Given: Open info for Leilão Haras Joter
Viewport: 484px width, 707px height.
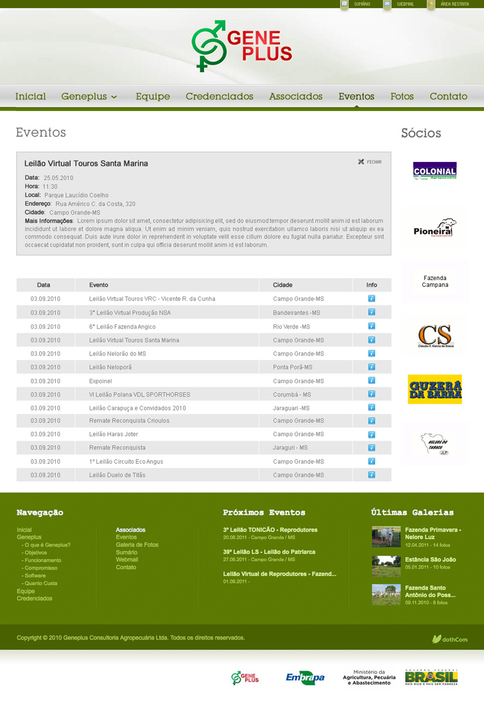Looking at the screenshot, I should (371, 434).
